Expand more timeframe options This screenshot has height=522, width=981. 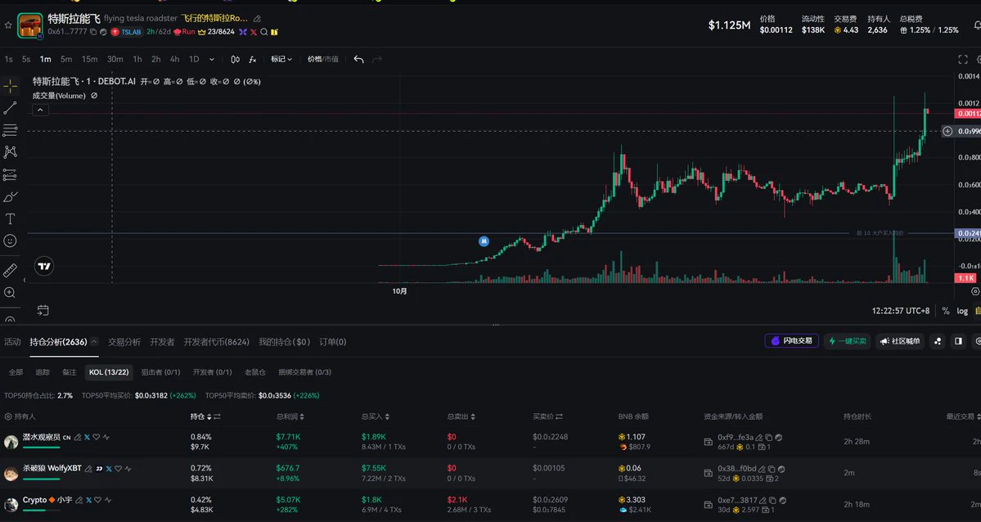coord(211,60)
